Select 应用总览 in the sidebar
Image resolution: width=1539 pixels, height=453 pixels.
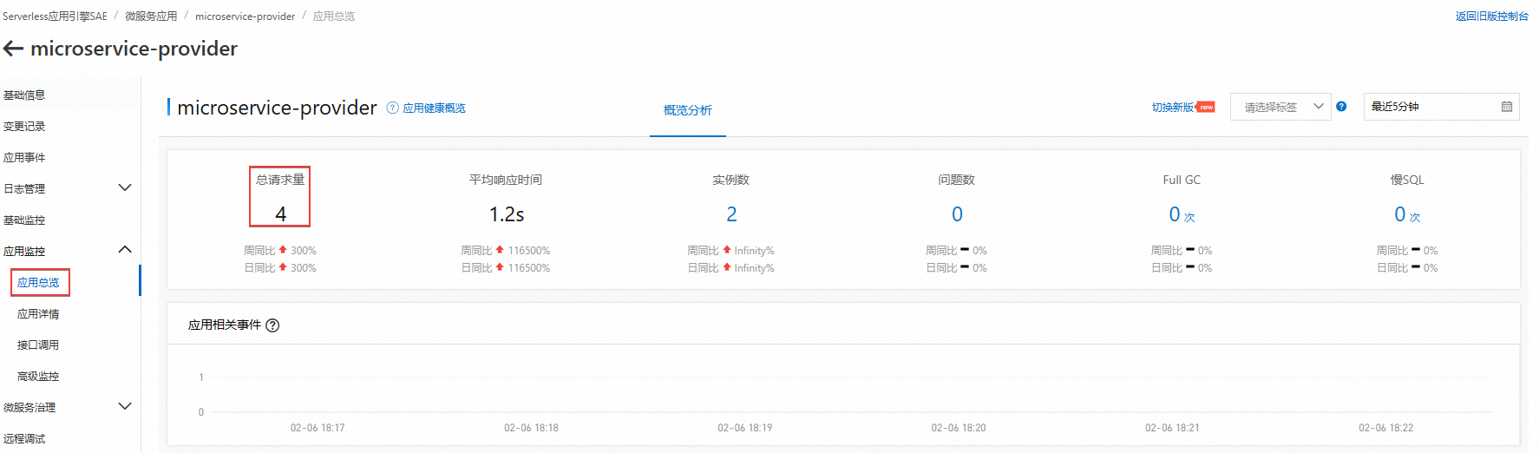point(39,282)
